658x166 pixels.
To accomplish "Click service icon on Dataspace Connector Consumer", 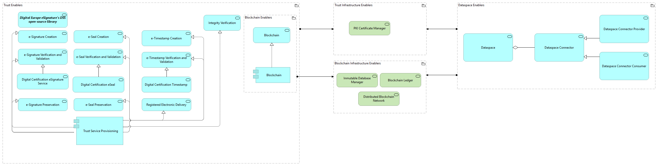I will pos(646,55).
